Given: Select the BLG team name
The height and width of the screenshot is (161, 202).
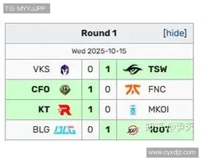Looking at the screenshot, I should (x=41, y=129).
